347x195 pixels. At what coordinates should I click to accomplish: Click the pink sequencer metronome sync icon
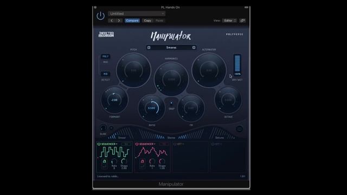click(142, 161)
